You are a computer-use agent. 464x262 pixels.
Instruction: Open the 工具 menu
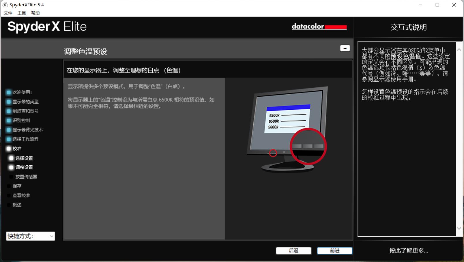tap(21, 13)
